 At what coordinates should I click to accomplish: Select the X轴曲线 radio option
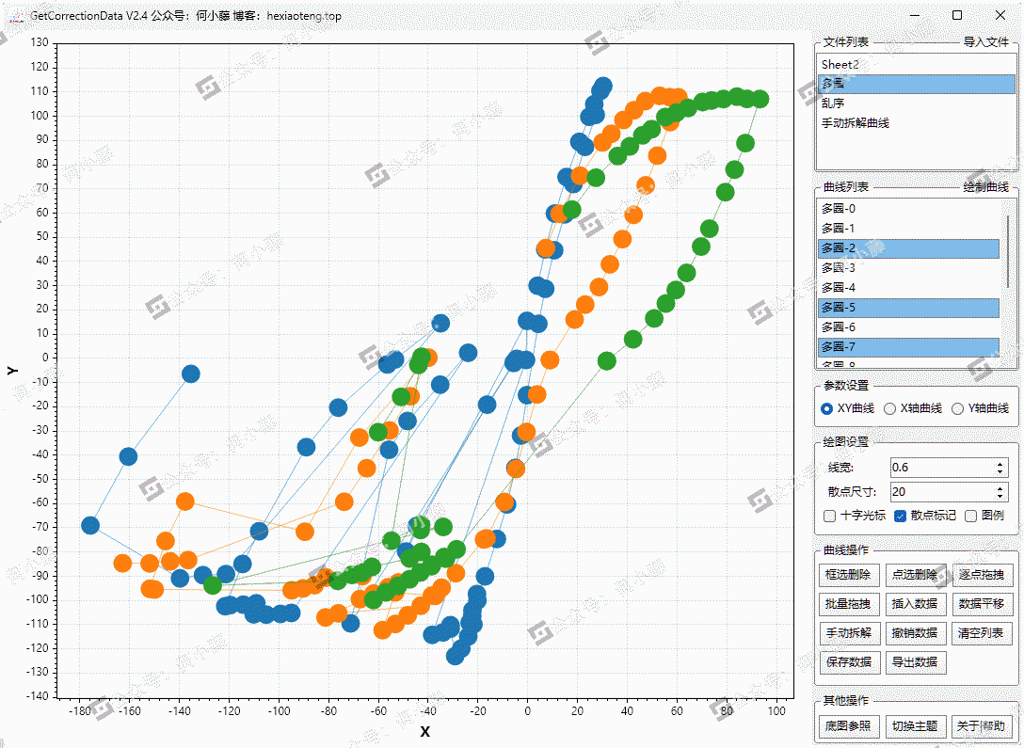pos(889,408)
